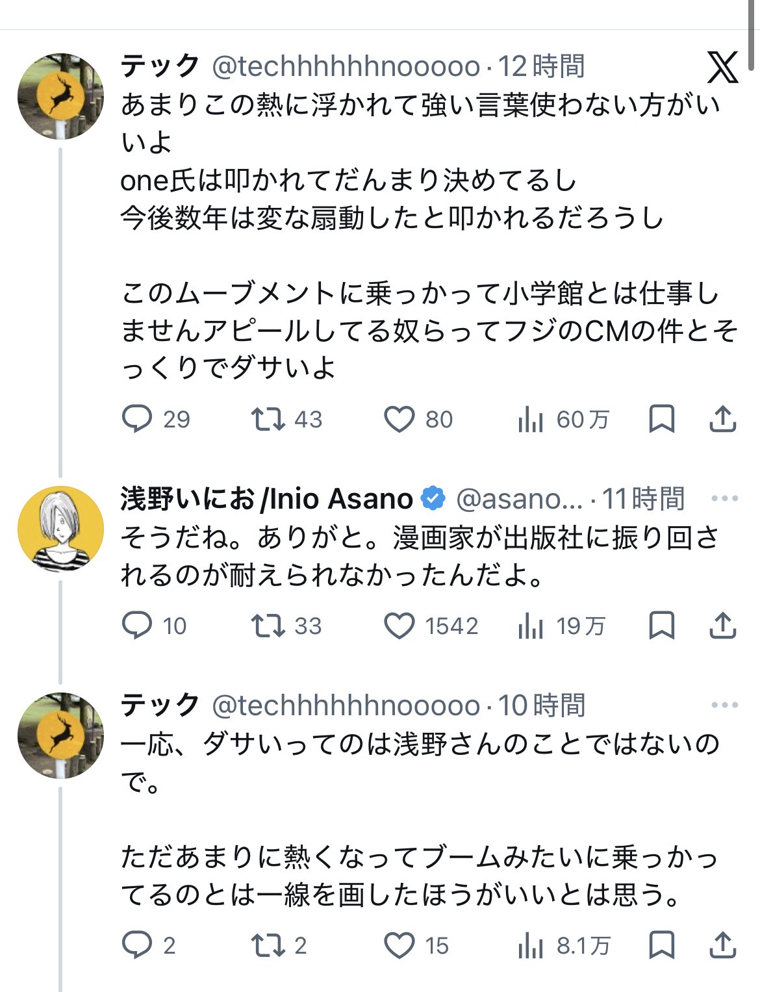Like the last テック post with 15 likes
Viewport: 760px width, 992px height.
[399, 945]
